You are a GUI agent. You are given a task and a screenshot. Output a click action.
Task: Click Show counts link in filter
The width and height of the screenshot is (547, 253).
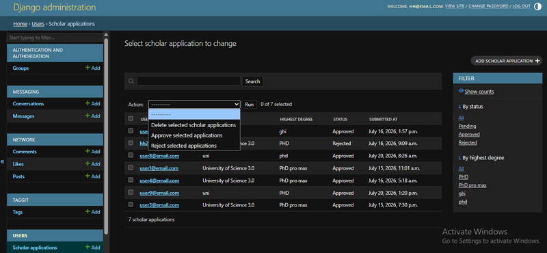click(479, 92)
